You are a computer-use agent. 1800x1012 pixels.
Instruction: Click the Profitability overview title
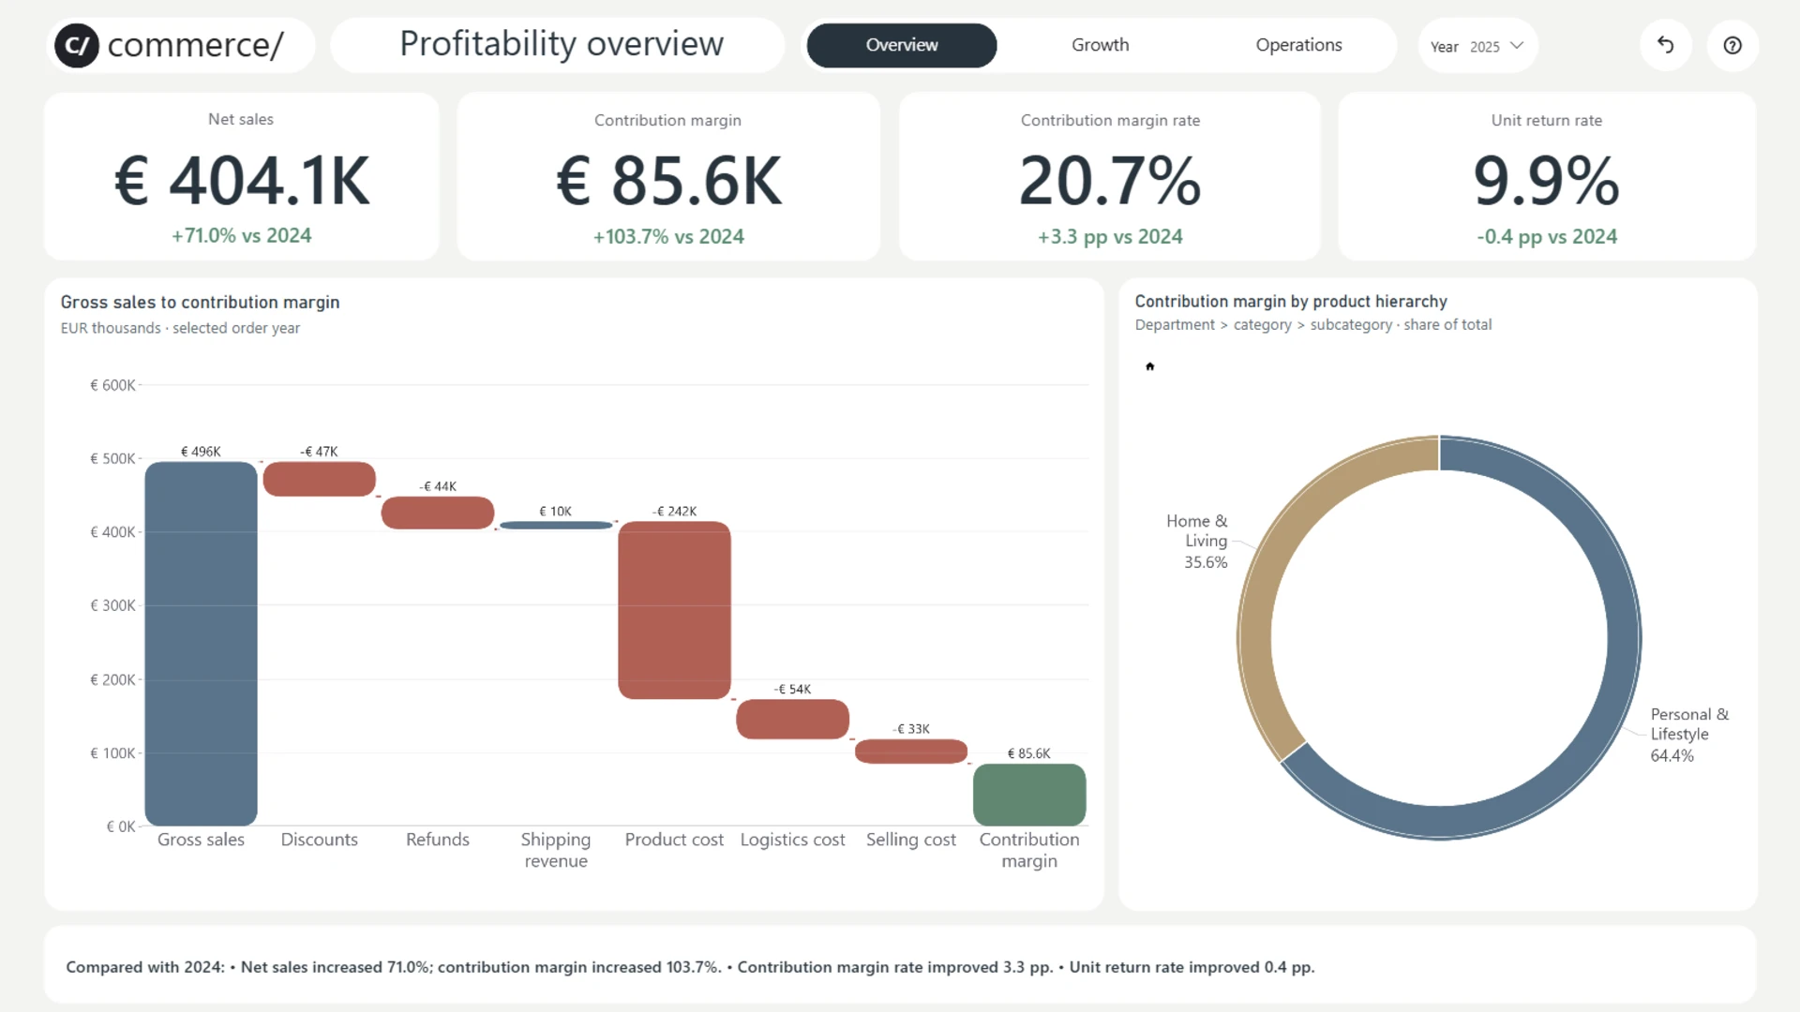tap(562, 44)
